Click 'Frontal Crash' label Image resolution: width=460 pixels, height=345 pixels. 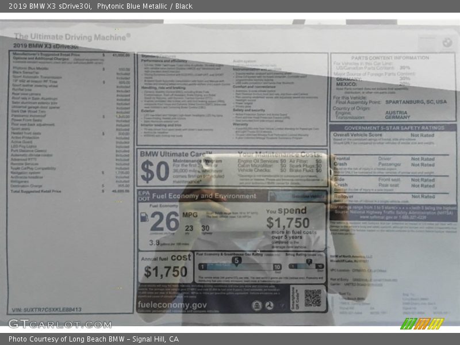(x=342, y=162)
